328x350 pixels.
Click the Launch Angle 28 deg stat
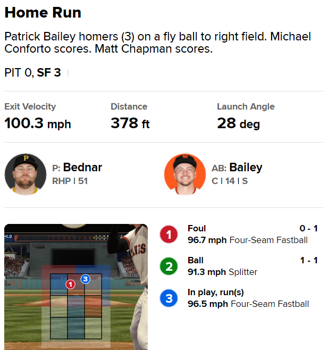[246, 116]
